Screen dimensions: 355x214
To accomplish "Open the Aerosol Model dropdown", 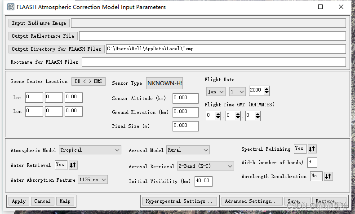I will (x=188, y=150).
